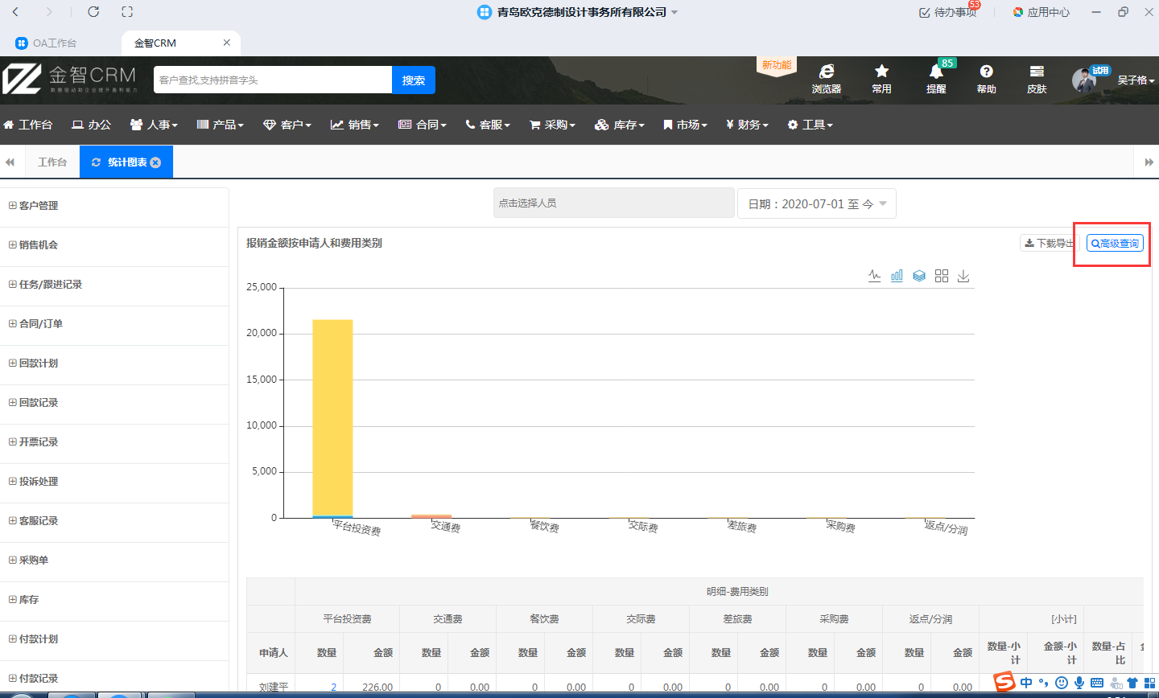Open 待办事项 todo list
Screen dimensions: 1159x698
point(948,12)
